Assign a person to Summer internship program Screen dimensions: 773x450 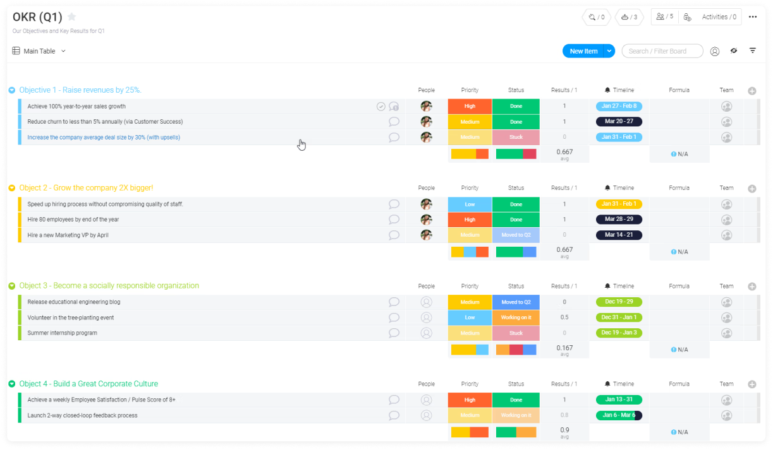[x=427, y=333]
